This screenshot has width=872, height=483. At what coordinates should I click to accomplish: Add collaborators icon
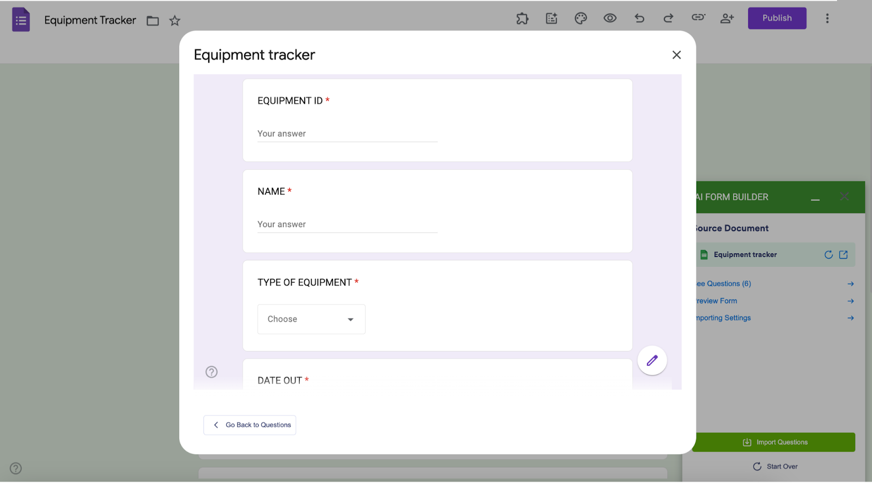click(x=727, y=19)
